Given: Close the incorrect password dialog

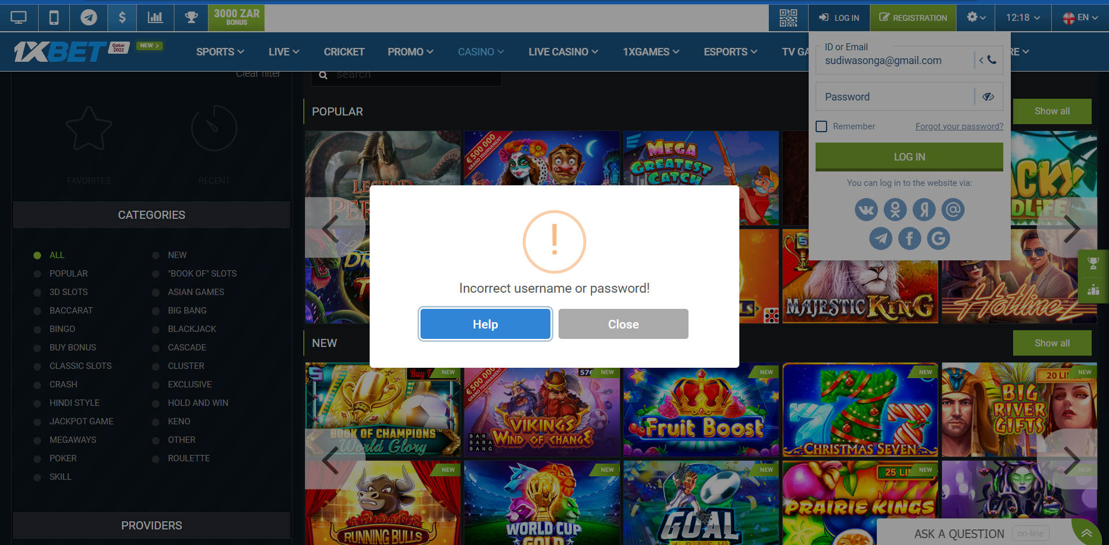Looking at the screenshot, I should pos(623,324).
